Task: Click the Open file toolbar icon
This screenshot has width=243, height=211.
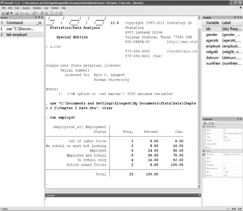Action: 3,13
